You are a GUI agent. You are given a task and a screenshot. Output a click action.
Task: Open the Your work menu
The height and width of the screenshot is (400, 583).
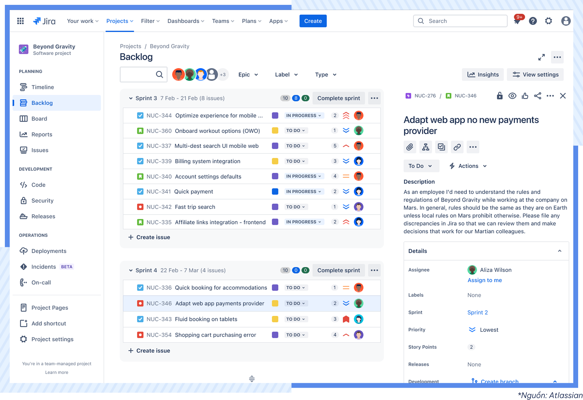tap(83, 21)
